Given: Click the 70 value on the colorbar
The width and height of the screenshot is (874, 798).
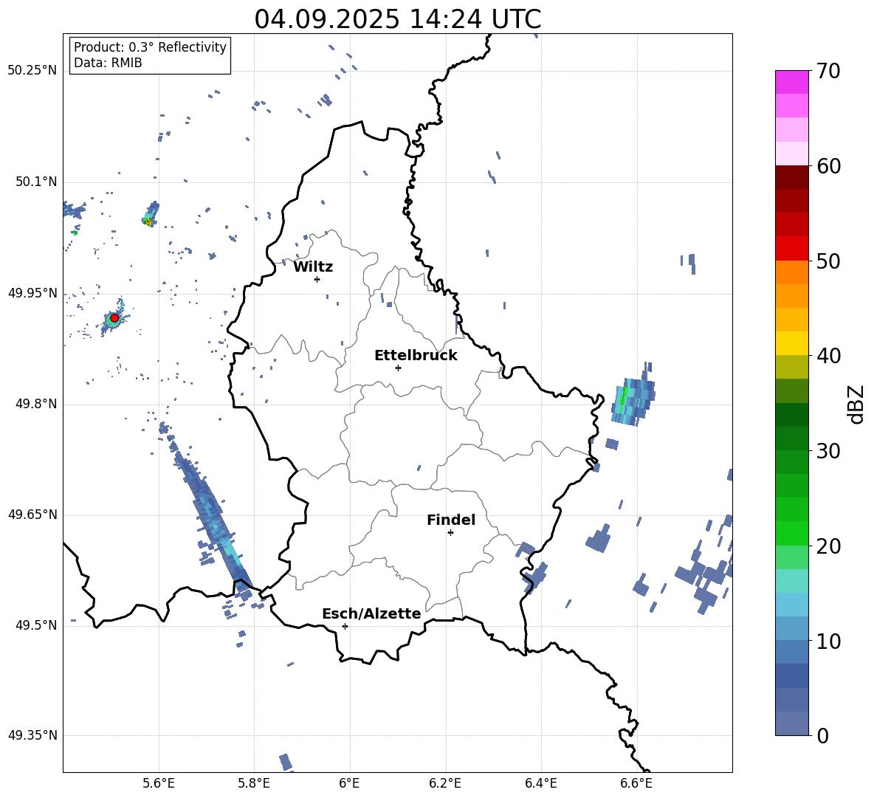Looking at the screenshot, I should pyautogui.click(x=828, y=71).
